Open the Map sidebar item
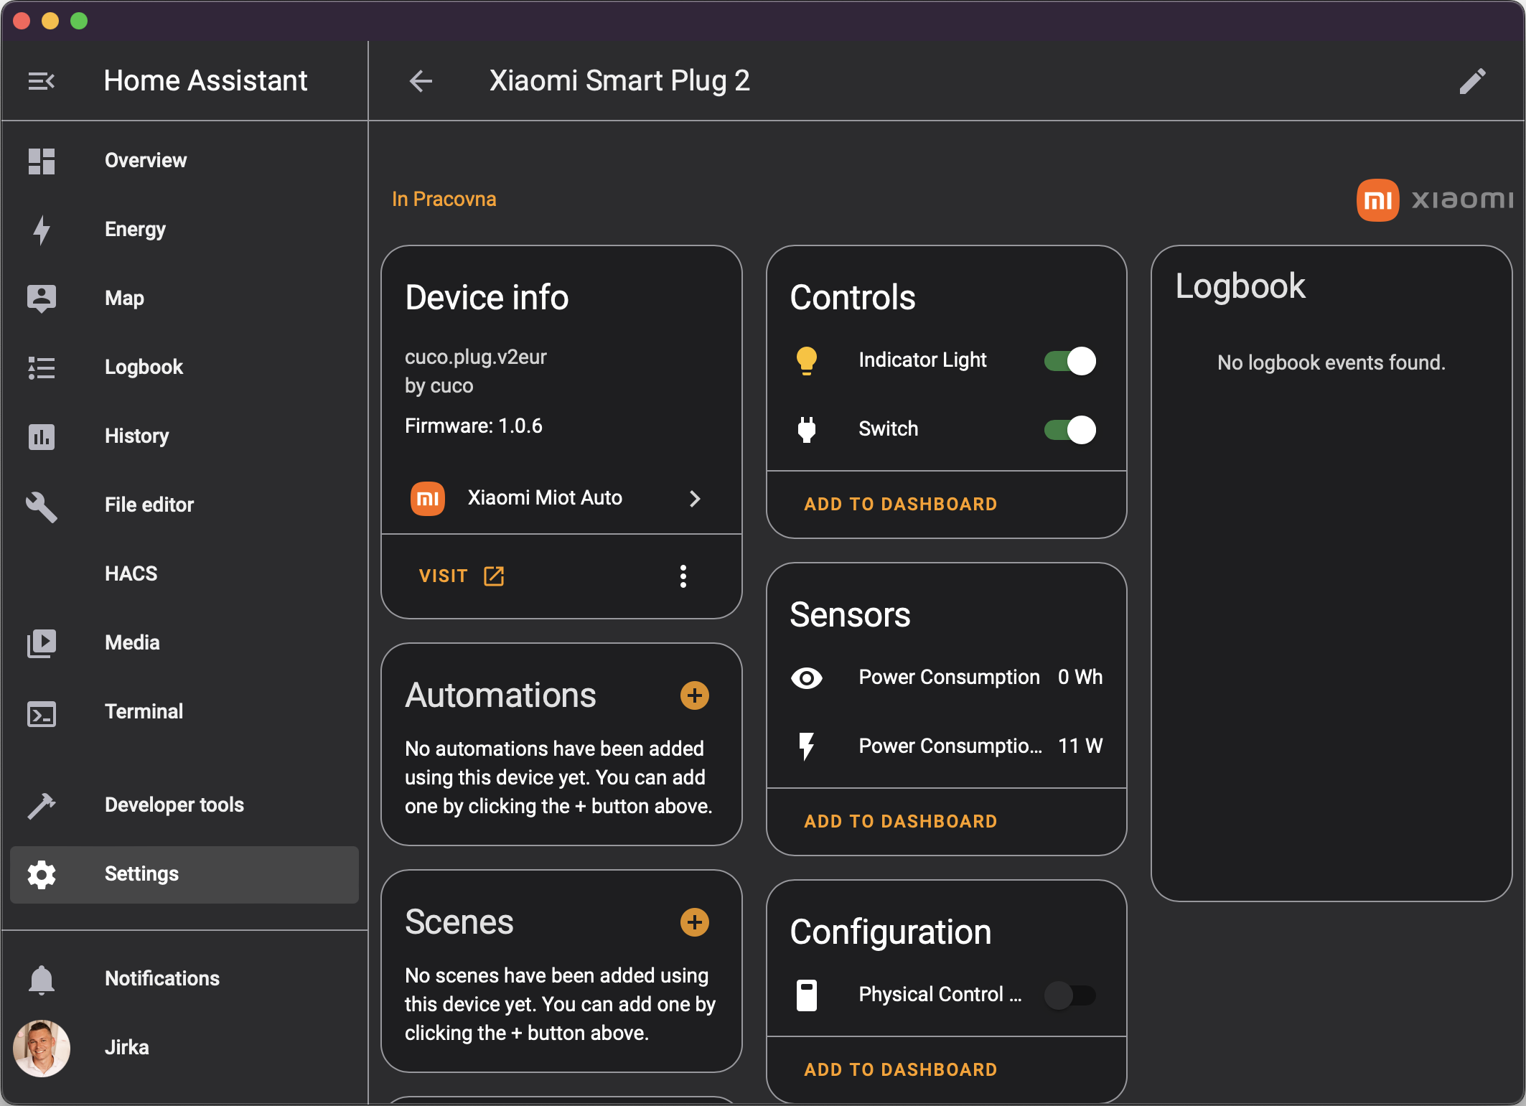 click(184, 299)
